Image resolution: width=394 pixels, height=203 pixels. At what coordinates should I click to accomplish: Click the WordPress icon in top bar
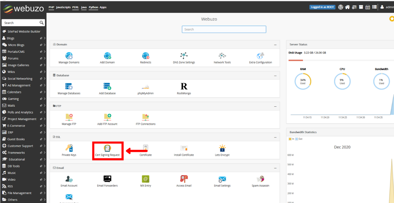click(340, 7)
